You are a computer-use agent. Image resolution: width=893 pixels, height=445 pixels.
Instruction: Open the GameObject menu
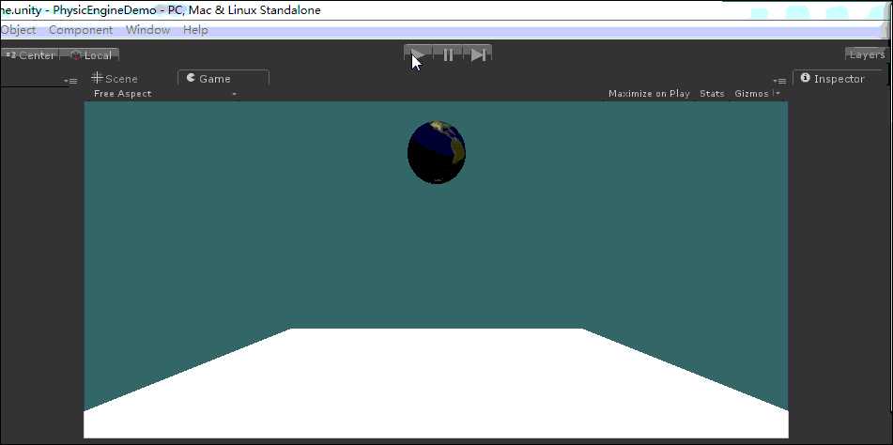[x=18, y=30]
